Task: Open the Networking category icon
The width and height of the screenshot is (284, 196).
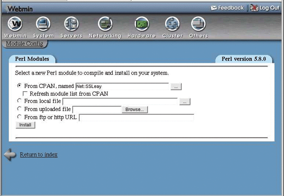Action: (105, 24)
